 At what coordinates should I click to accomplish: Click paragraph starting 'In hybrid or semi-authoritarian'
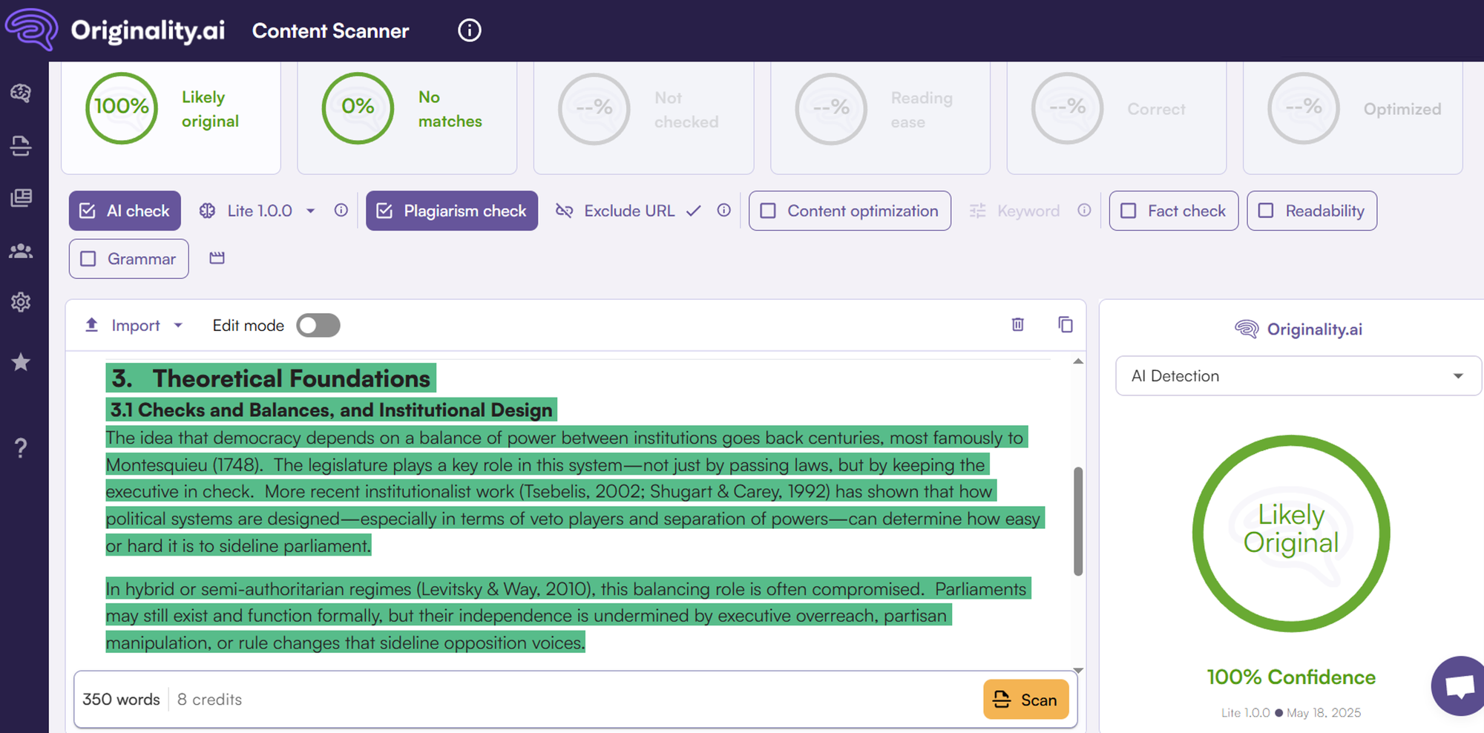(568, 616)
